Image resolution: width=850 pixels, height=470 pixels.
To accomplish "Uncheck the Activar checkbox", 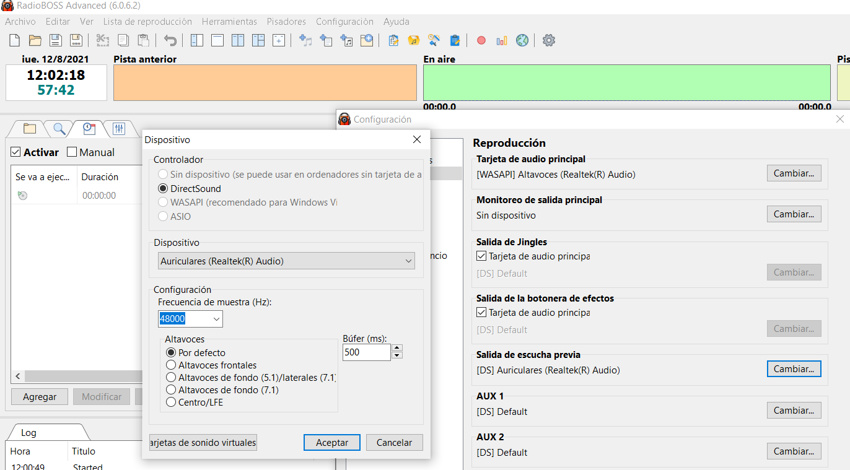I will pyautogui.click(x=16, y=152).
